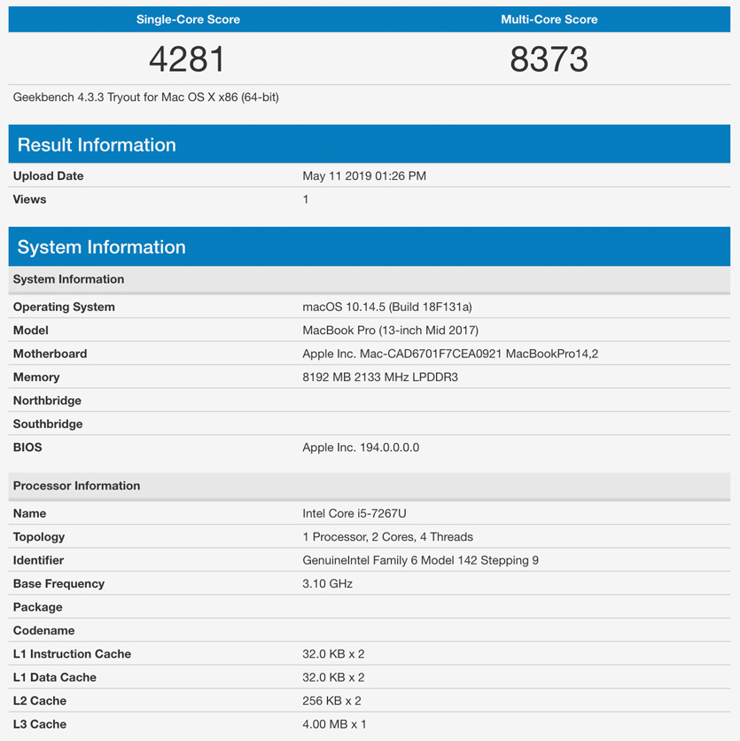
Task: Select the single-core score value 4281
Action: coord(187,59)
